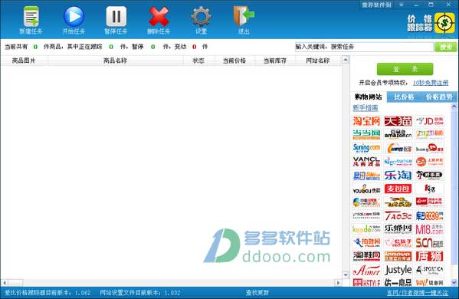Open the Suning.com site logo
459x299 pixels.
pyautogui.click(x=366, y=148)
